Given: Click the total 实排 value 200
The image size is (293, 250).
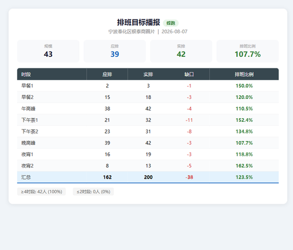Looking at the screenshot, I should click(148, 177).
